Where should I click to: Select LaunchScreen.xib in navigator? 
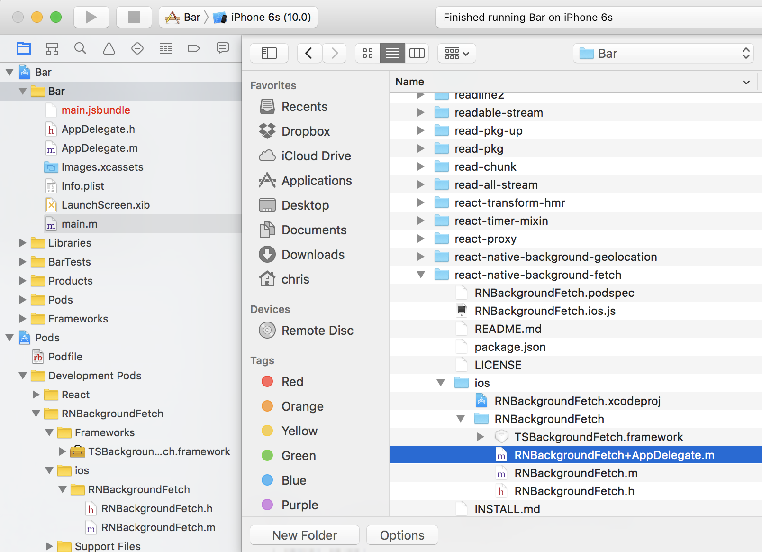(x=105, y=205)
